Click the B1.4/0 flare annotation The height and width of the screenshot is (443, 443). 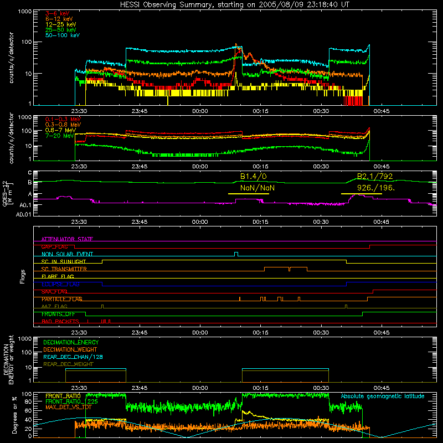254,176
